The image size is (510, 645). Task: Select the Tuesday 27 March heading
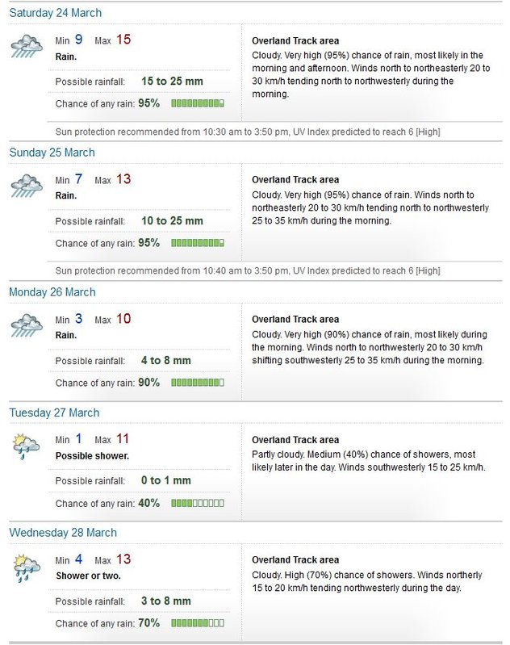tap(54, 413)
